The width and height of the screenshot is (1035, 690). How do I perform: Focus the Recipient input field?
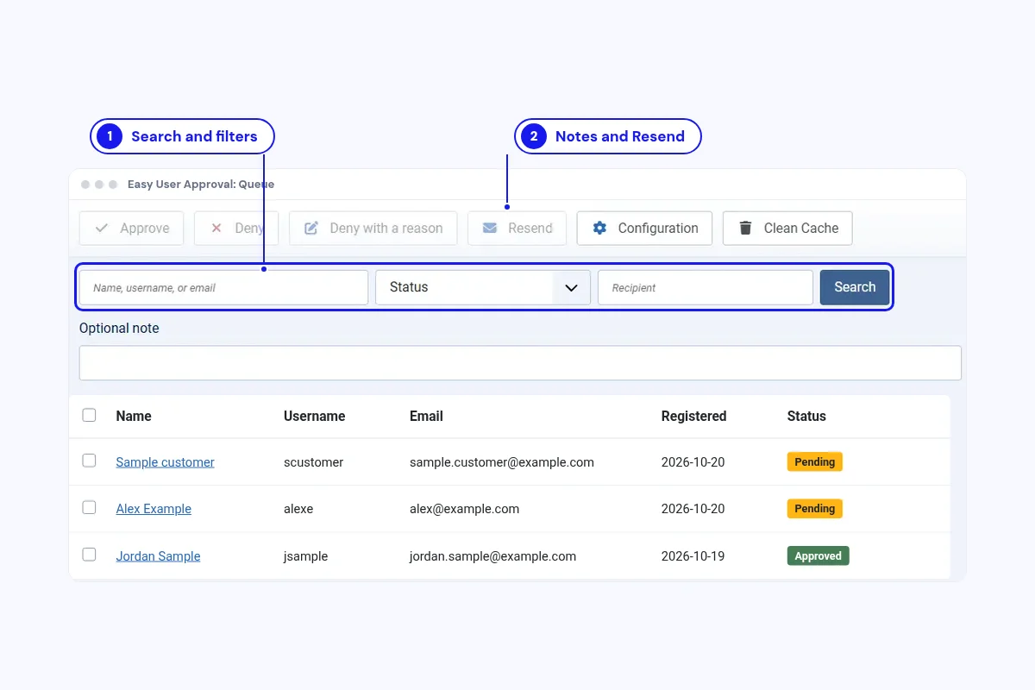(706, 287)
